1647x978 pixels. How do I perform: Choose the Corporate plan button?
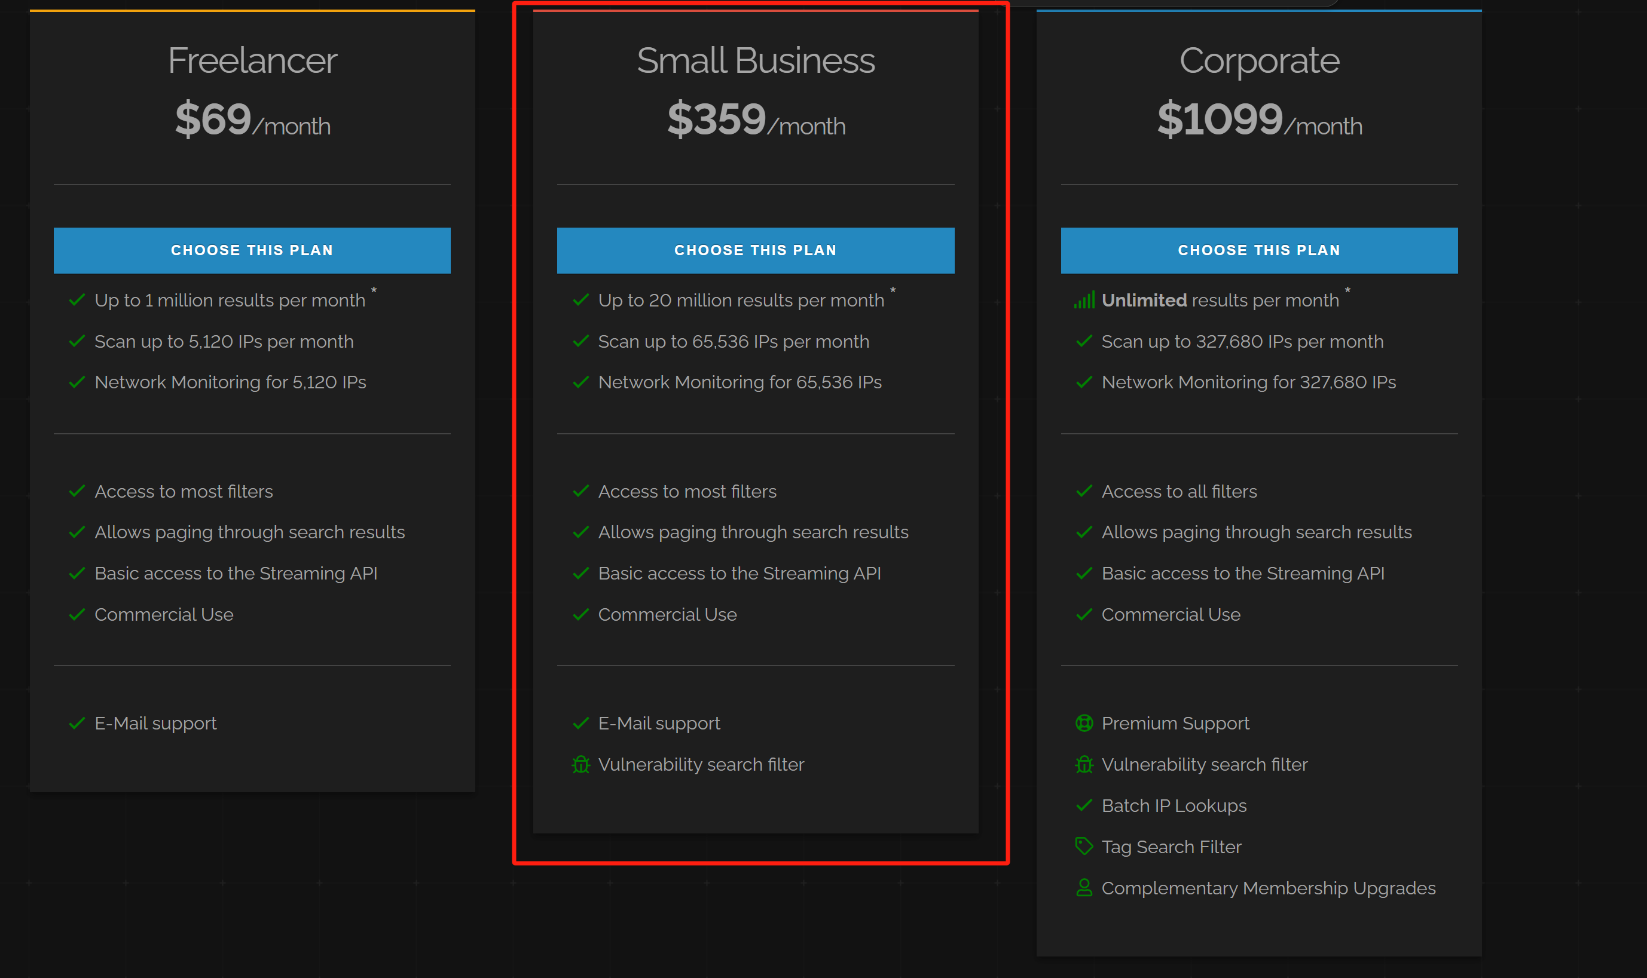[1258, 250]
